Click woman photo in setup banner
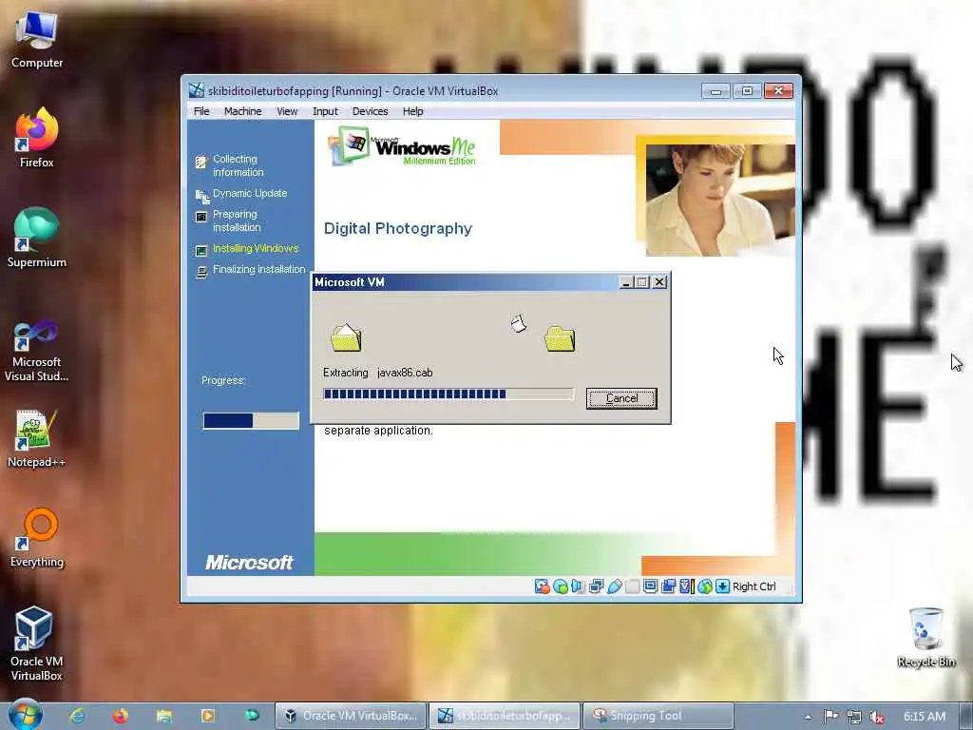Image resolution: width=973 pixels, height=730 pixels. pyautogui.click(x=720, y=200)
